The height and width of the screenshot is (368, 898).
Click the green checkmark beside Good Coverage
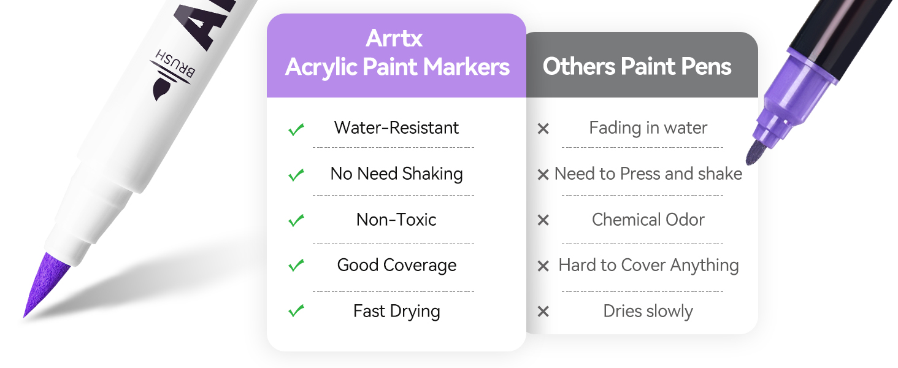pyautogui.click(x=296, y=266)
